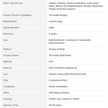Click the Easily Installation value
This screenshot has width=108, height=108.
tap(58, 86)
